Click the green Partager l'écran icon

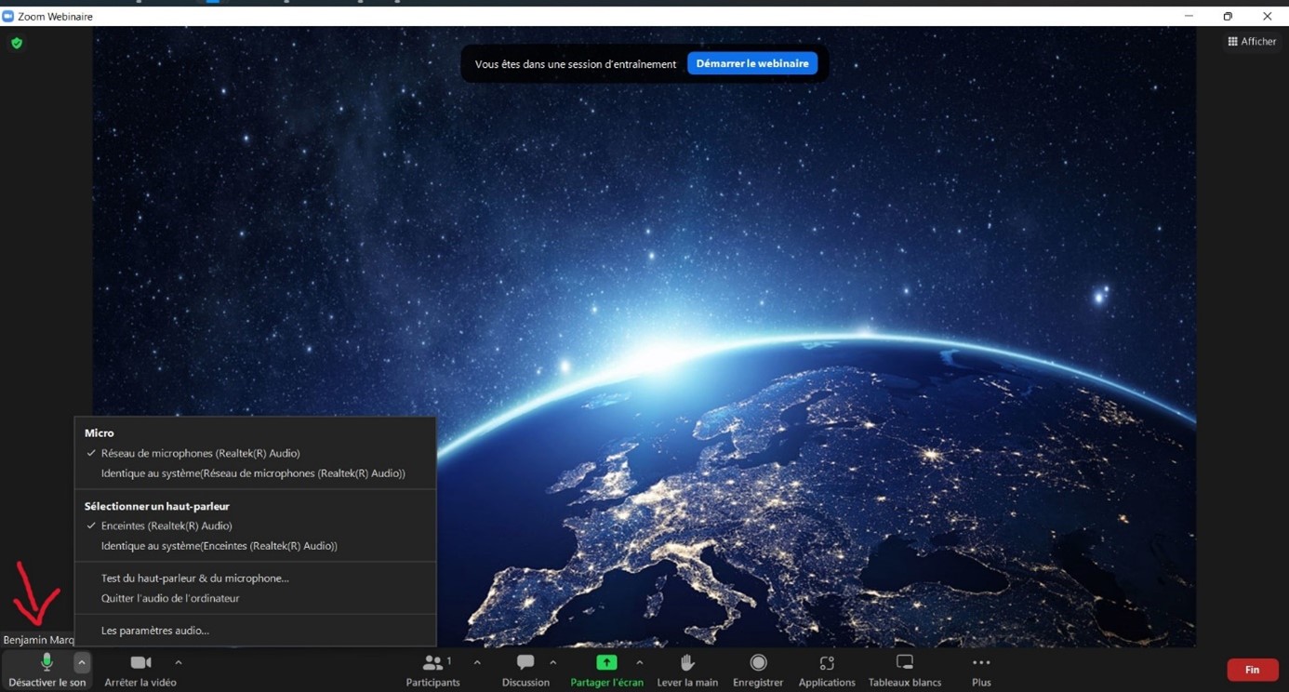(606, 663)
